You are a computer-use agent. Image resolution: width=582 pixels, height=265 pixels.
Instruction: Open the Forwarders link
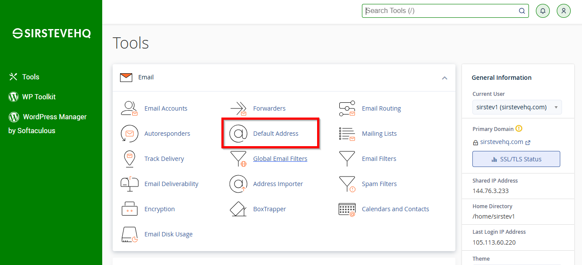(x=269, y=108)
